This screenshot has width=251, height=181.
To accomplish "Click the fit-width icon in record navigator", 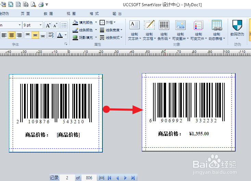I will pyautogui.click(x=102, y=178).
